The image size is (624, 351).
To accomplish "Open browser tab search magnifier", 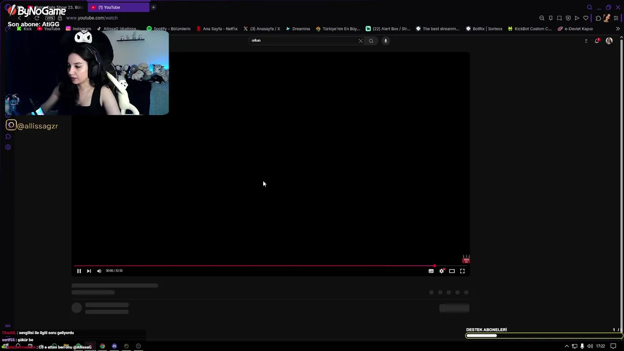I will point(589,7).
